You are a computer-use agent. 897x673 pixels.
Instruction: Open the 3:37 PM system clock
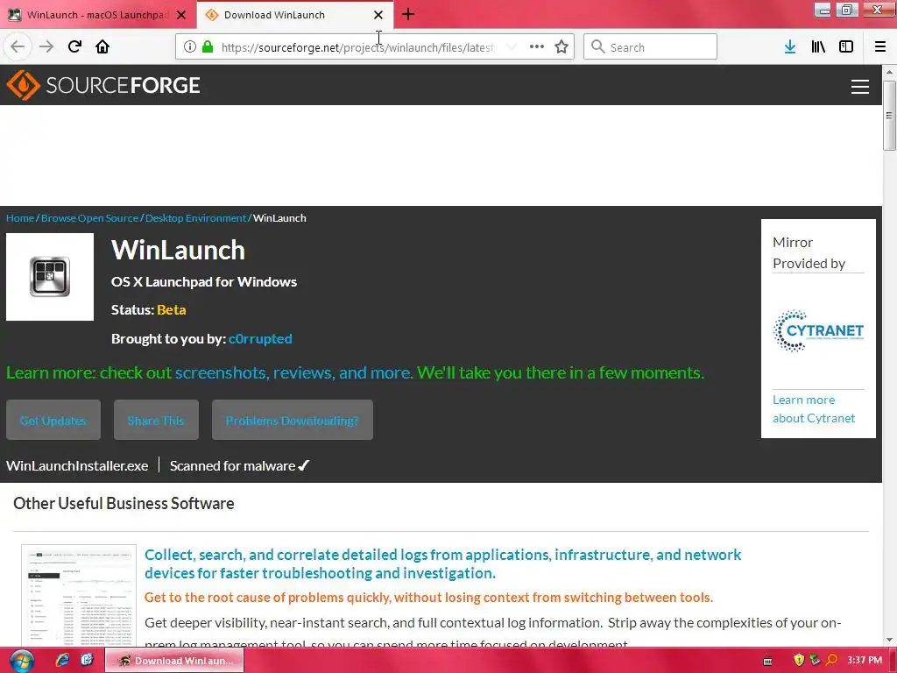tap(865, 661)
